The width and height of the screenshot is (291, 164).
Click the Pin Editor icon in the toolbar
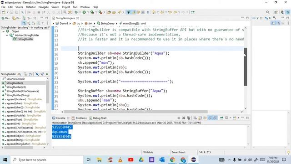193,12
